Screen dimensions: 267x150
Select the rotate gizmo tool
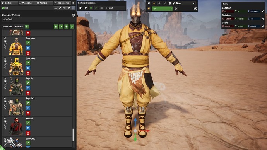point(159,3)
